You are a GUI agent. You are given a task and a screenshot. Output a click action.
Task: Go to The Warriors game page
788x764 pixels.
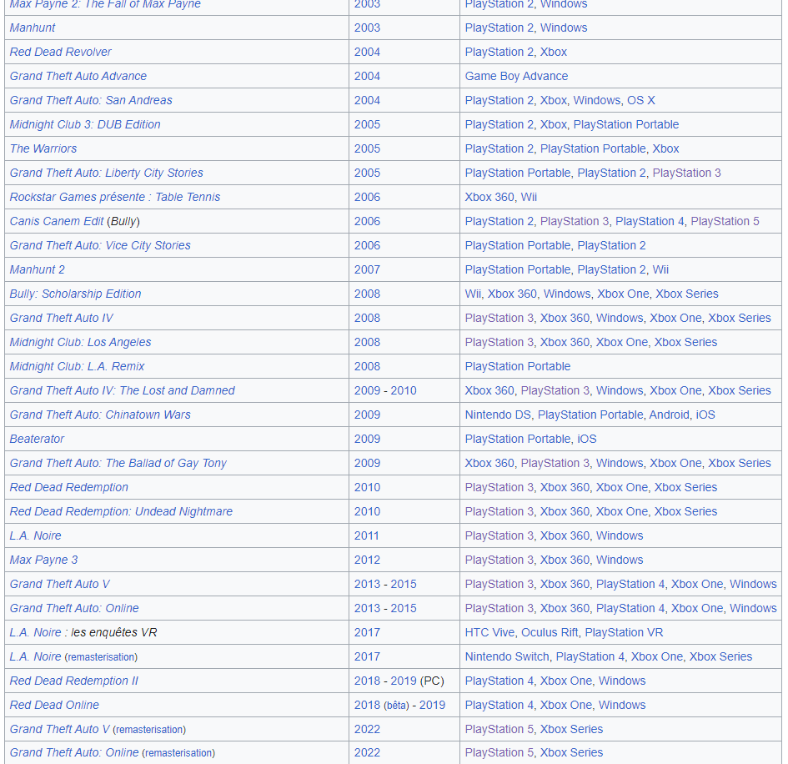(43, 148)
